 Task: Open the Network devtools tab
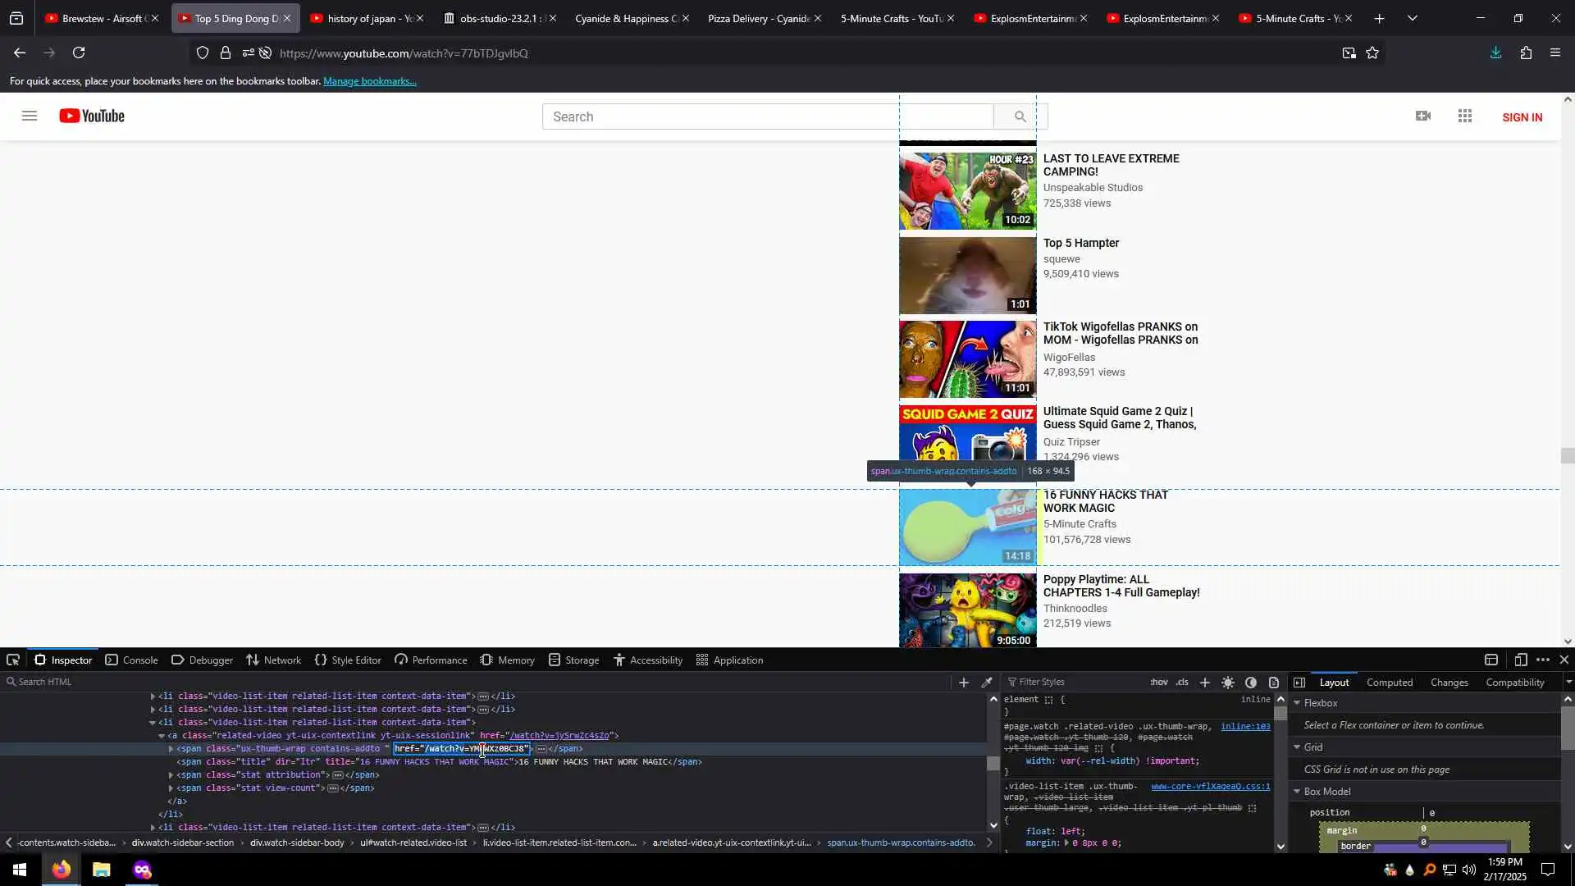[x=274, y=660]
